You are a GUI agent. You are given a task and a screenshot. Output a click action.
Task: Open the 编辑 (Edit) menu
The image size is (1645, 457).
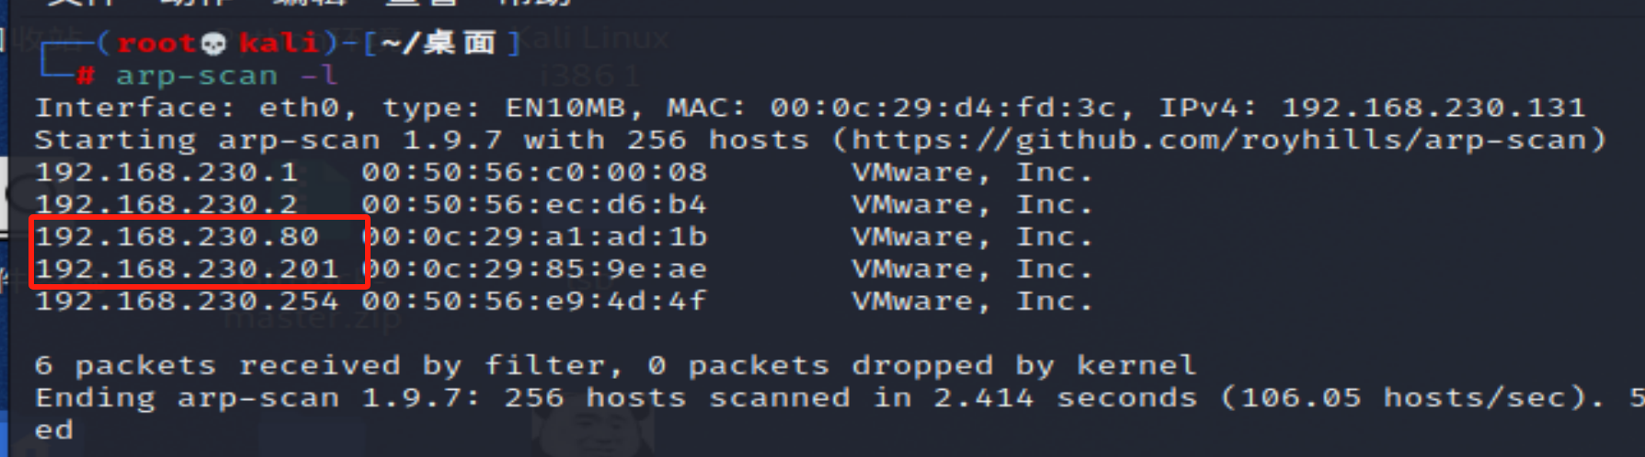coord(310,3)
